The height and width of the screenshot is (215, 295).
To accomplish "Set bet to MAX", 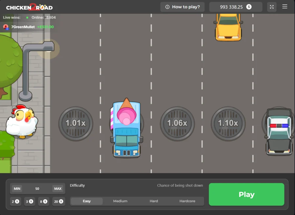I will point(58,189).
